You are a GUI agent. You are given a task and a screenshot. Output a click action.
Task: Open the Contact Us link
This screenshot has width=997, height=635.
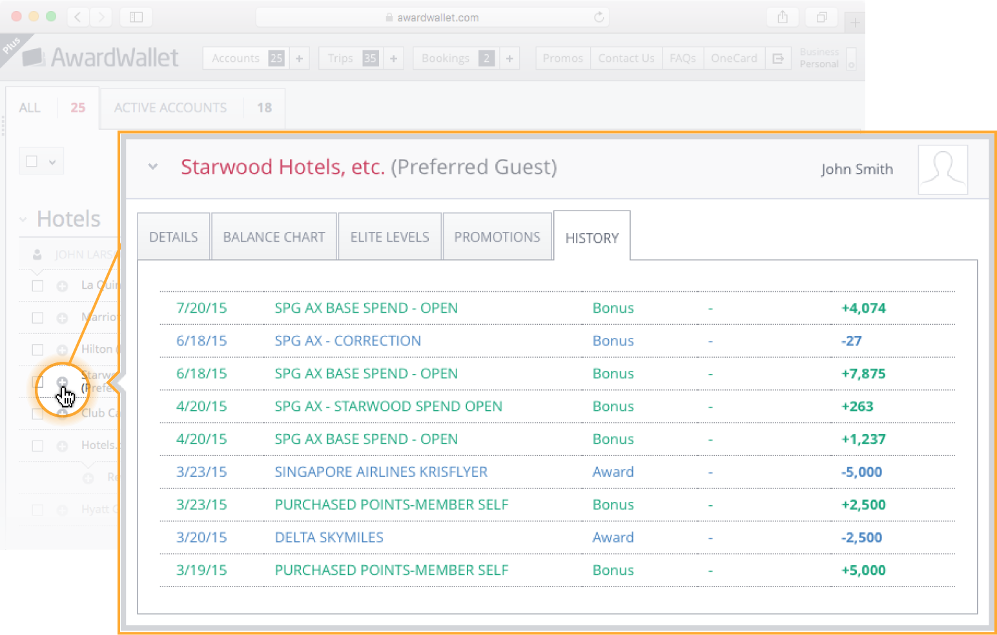[x=626, y=58]
